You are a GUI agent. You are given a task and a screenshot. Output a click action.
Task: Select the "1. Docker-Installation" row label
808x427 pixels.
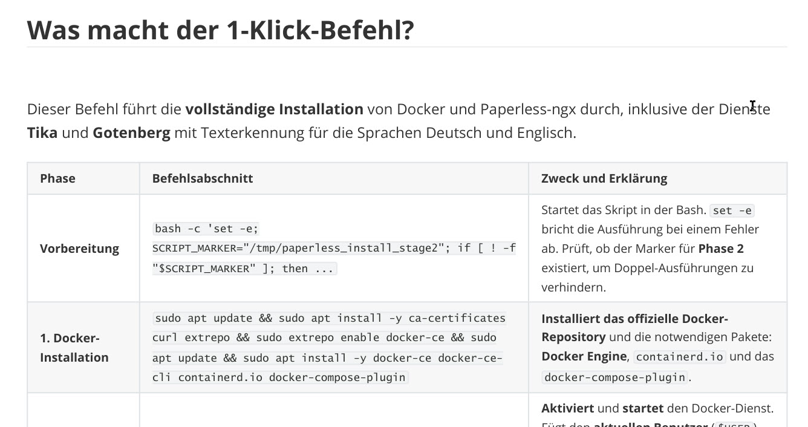[74, 348]
